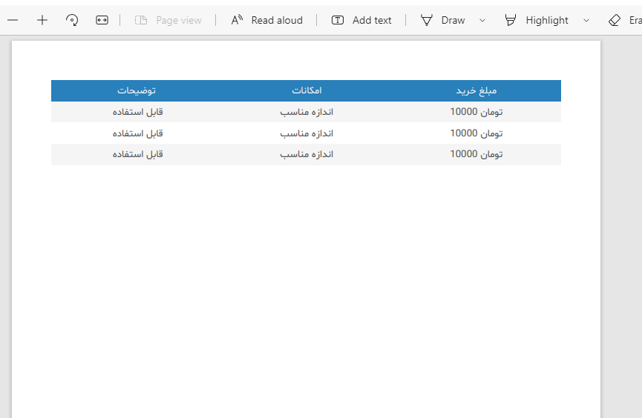
Task: Click the zoom in plus icon
Action: (x=42, y=20)
